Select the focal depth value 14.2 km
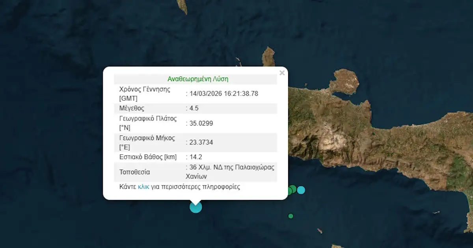This screenshot has height=248, width=473. click(196, 157)
